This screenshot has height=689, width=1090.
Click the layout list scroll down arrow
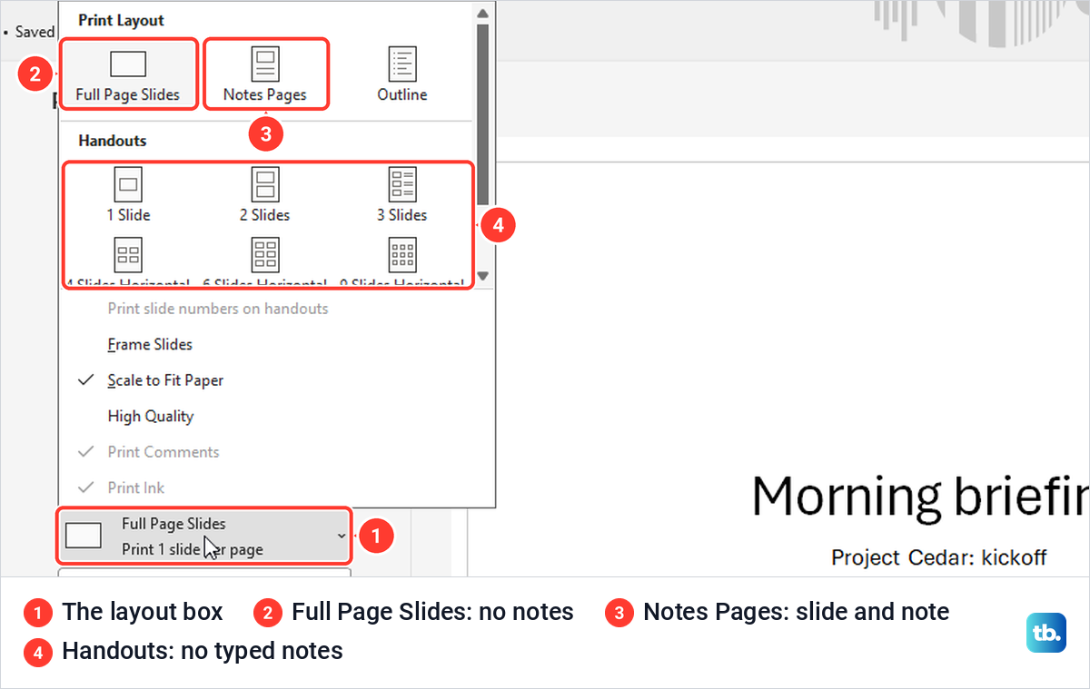pos(483,276)
